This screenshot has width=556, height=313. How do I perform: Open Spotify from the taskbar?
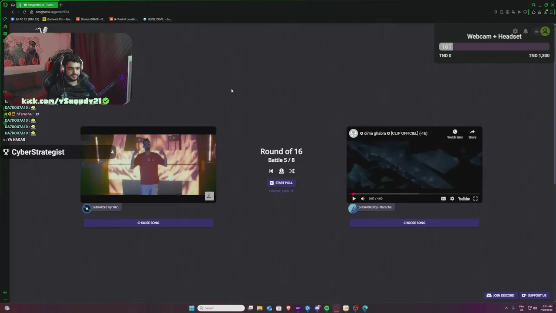(x=327, y=308)
